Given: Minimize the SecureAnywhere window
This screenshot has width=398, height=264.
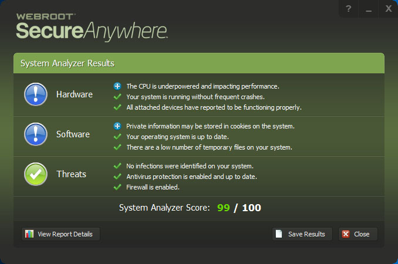Looking at the screenshot, I should pos(369,9).
